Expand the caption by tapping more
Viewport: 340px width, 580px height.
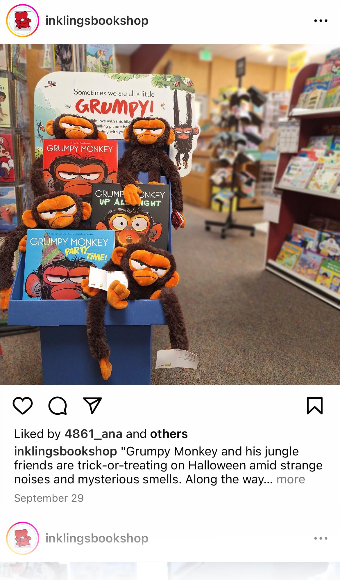pos(291,479)
